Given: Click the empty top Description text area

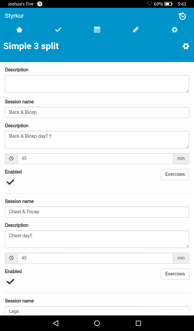Looking at the screenshot, I should [97, 84].
